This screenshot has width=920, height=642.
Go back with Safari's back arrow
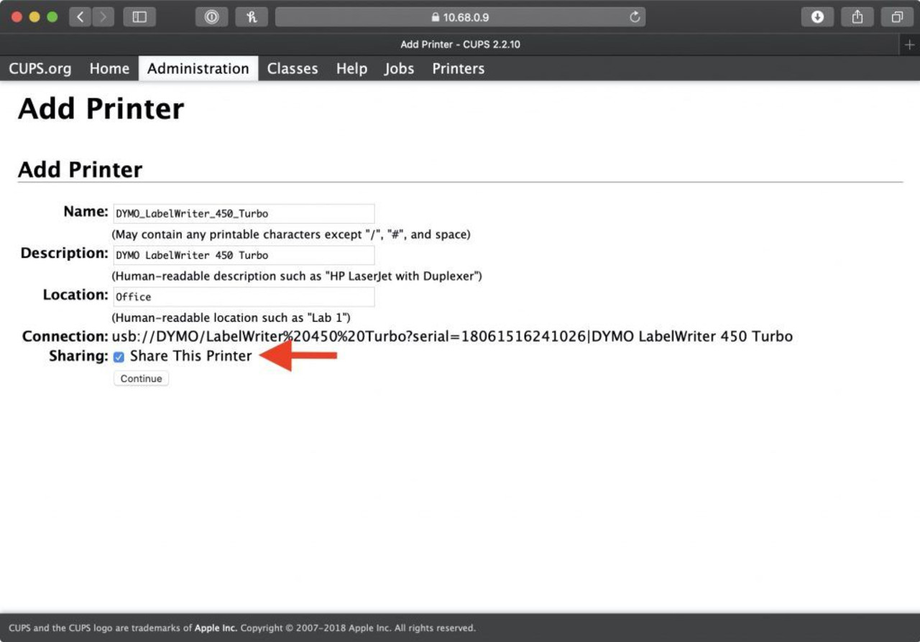[x=80, y=17]
